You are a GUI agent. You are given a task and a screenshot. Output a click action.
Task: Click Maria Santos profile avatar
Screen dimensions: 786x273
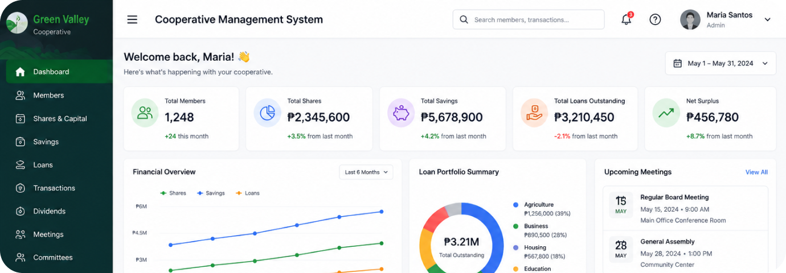[690, 19]
